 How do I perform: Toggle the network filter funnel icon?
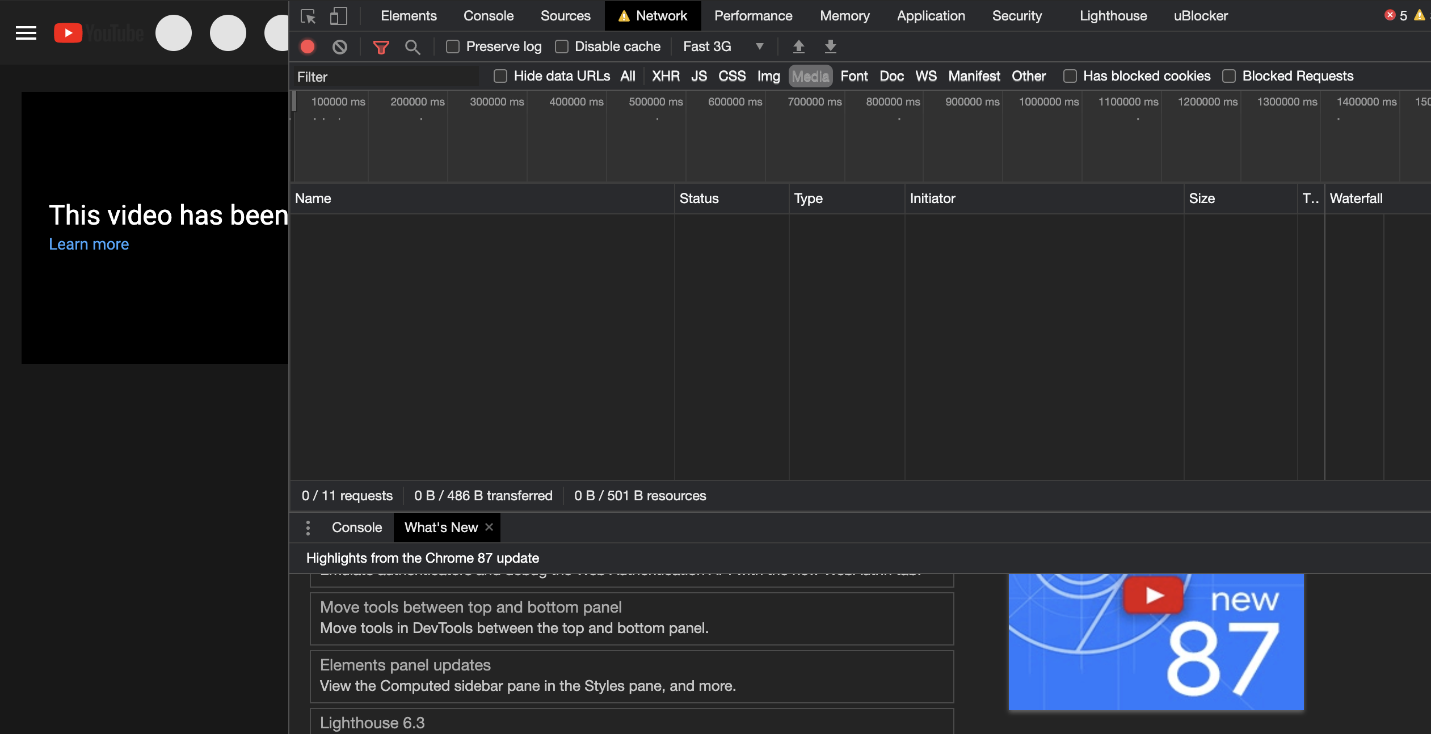[381, 47]
